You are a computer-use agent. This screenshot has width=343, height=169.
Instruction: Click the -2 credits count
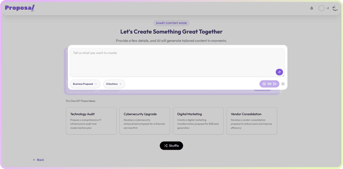click(x=327, y=8)
